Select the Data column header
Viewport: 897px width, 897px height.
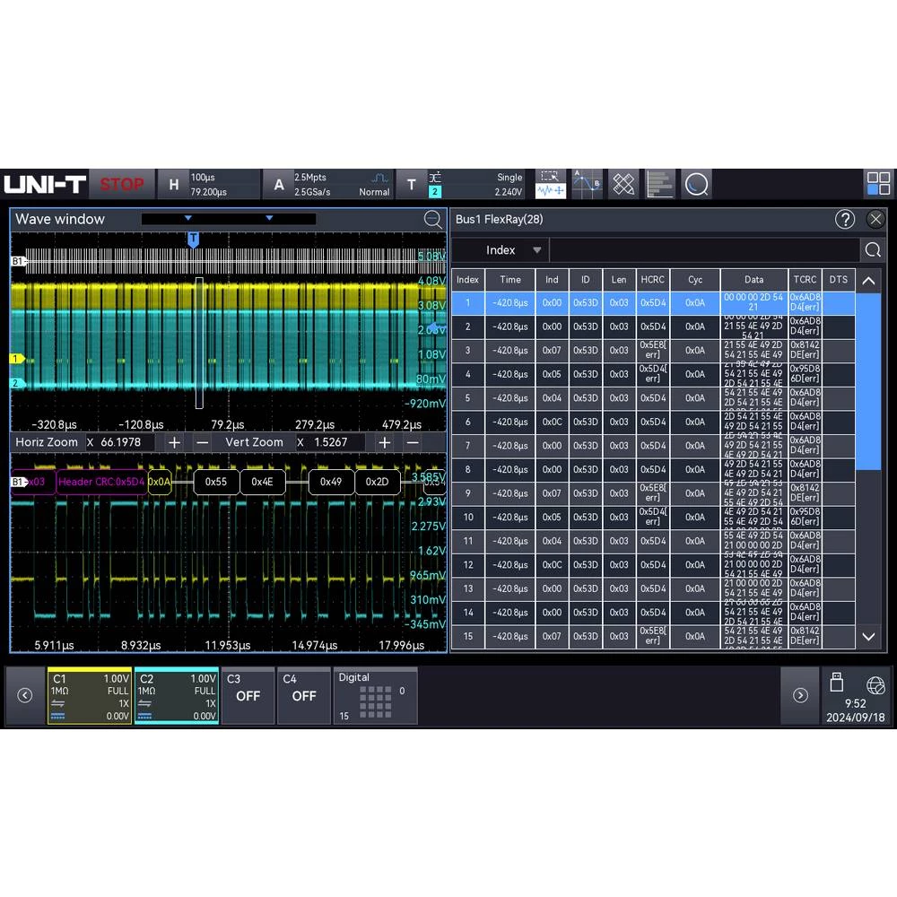[753, 280]
